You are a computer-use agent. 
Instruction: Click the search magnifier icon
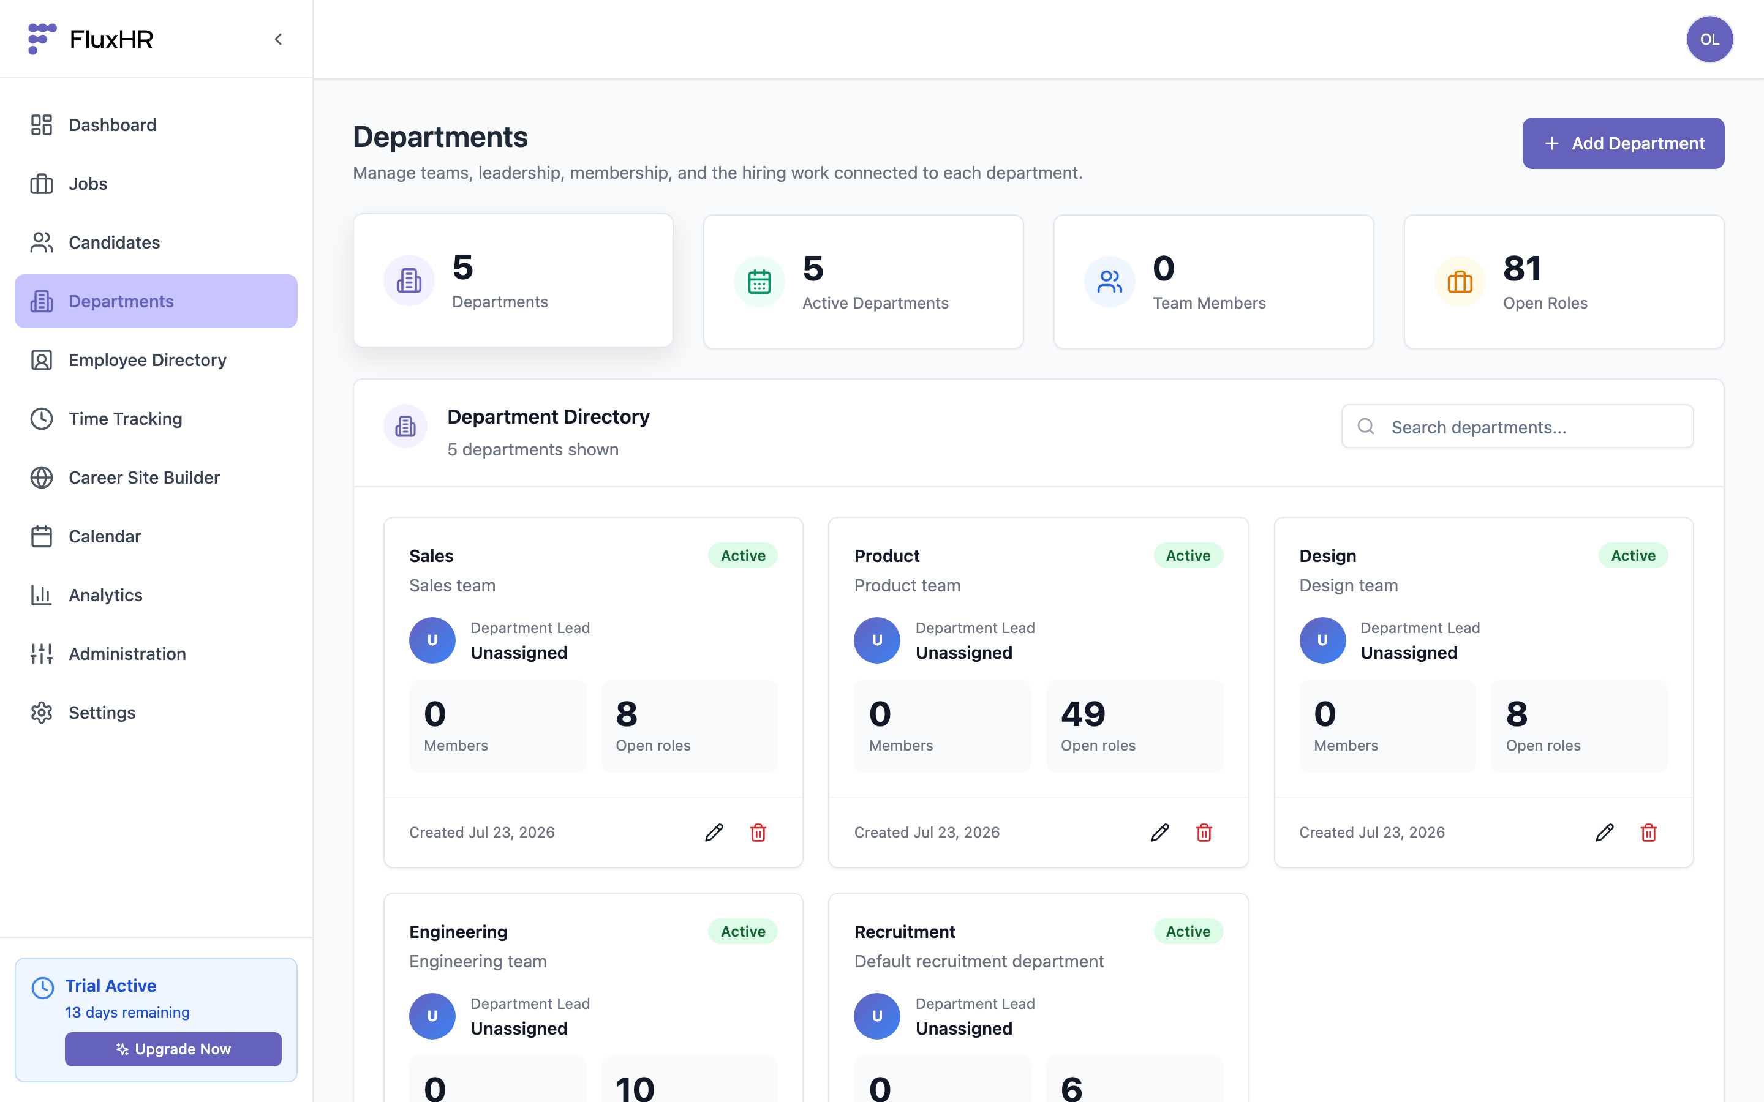point(1366,426)
